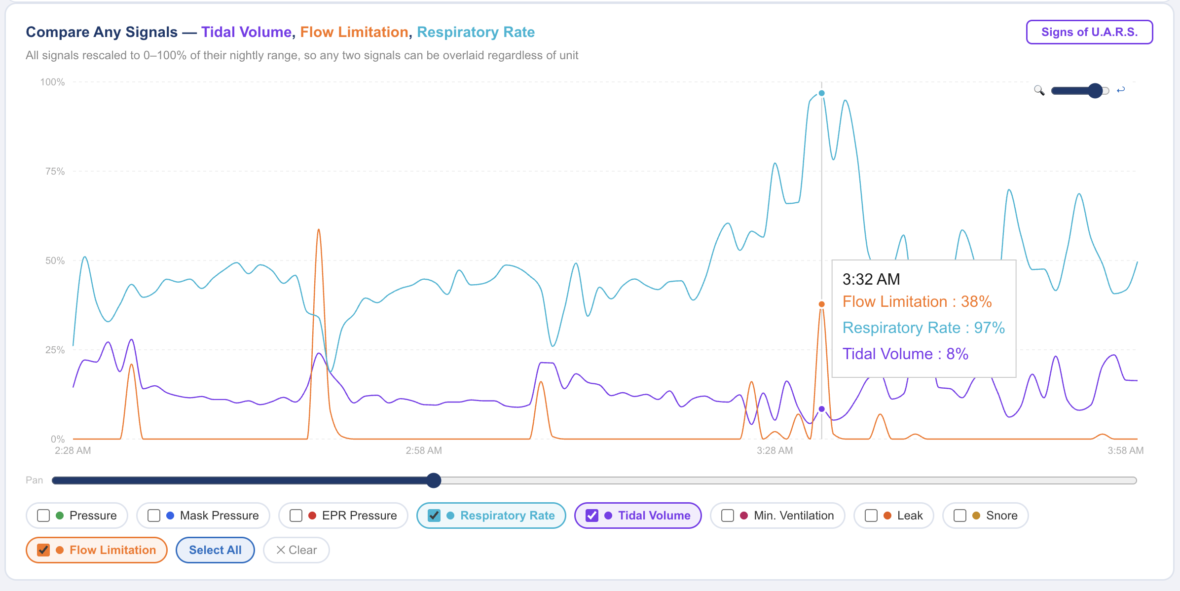
Task: Click the Clear button
Action: tap(296, 550)
